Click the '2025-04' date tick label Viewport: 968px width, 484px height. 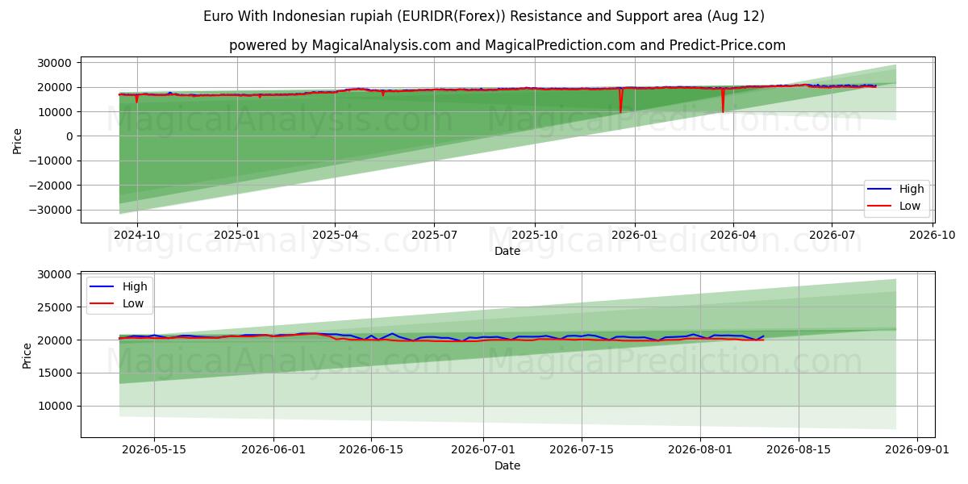click(x=335, y=236)
